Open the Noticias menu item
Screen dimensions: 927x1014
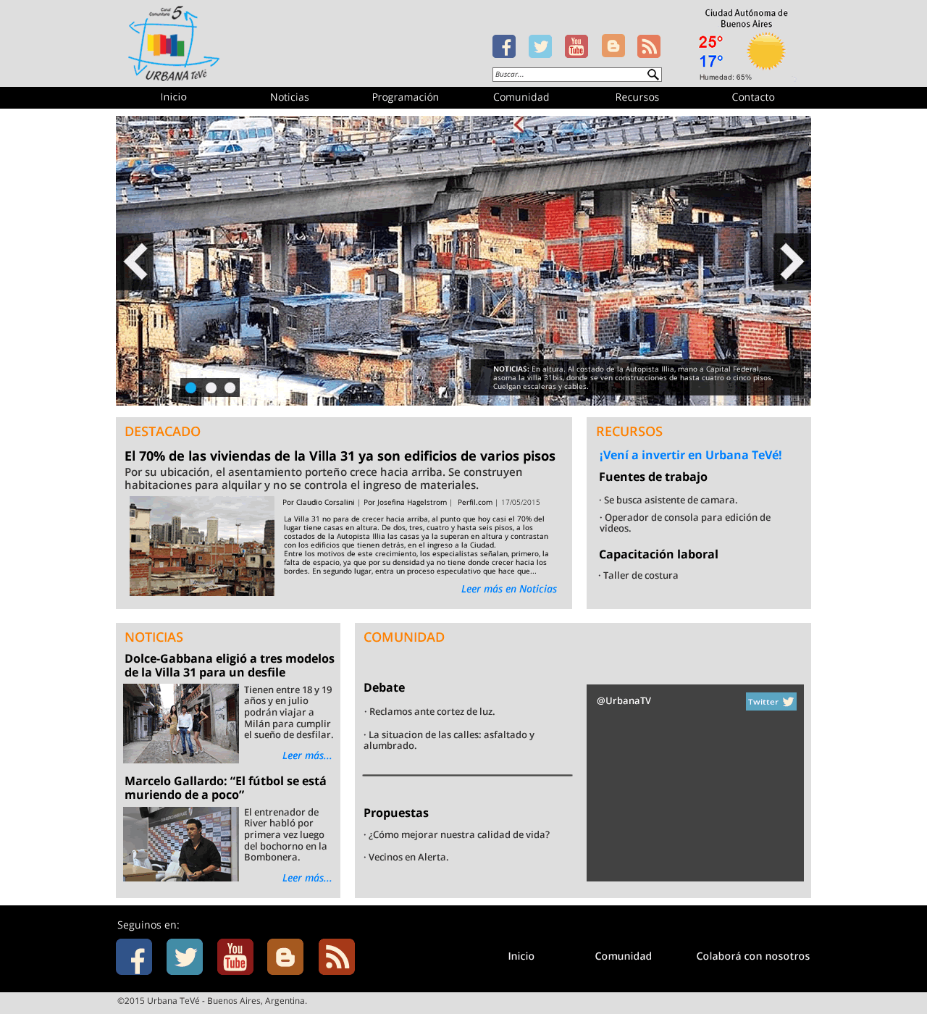[x=290, y=97]
